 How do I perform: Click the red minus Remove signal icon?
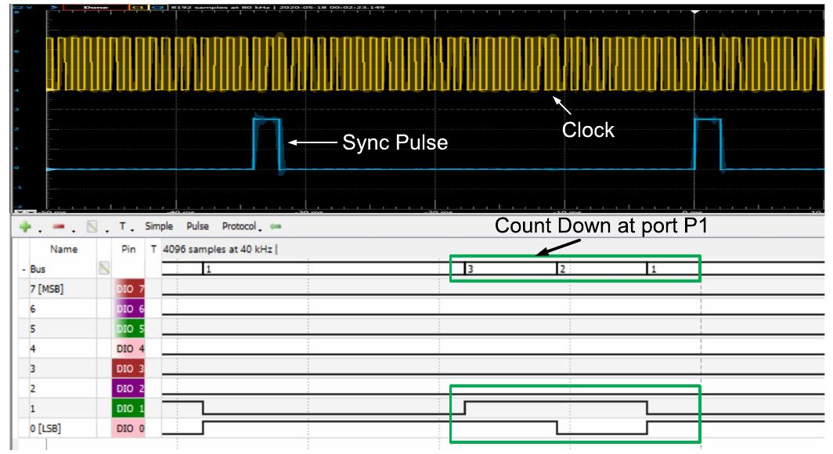(59, 226)
